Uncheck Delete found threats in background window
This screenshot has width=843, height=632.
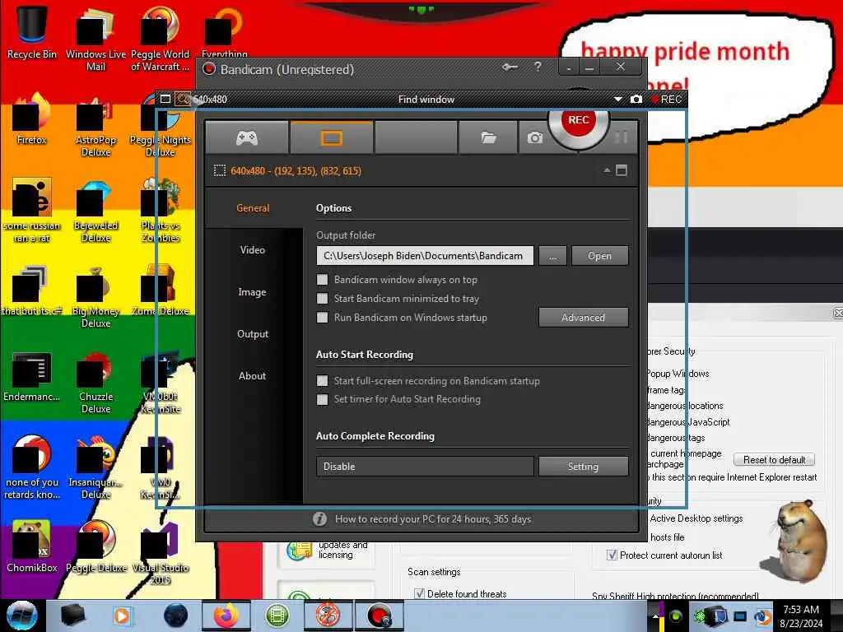tap(419, 594)
